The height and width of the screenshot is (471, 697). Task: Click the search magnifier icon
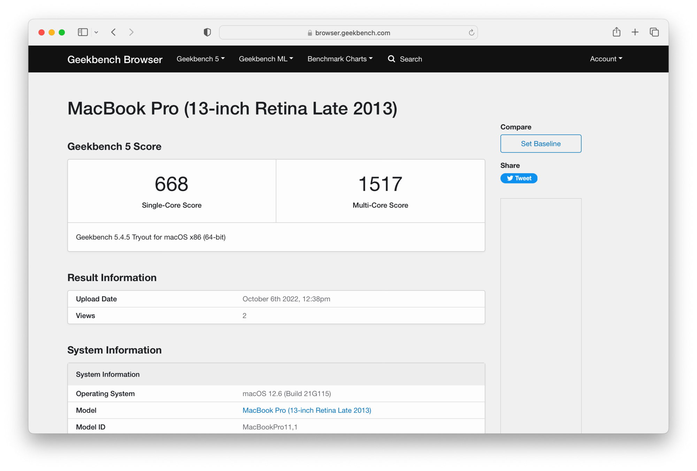click(392, 59)
